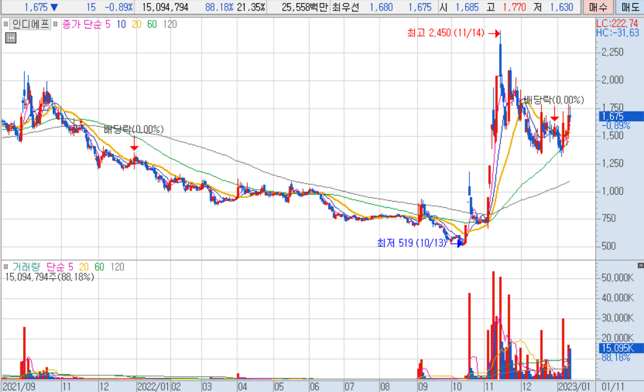Select the blue 10-day moving average label

pos(121,24)
